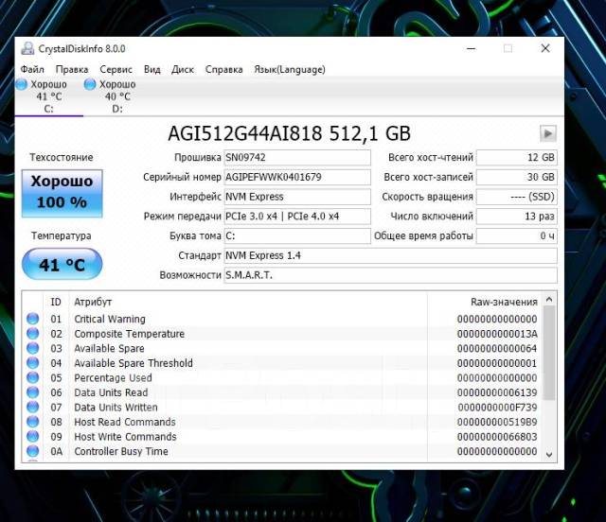Click the blue status icon for drive C:

pyautogui.click(x=22, y=84)
